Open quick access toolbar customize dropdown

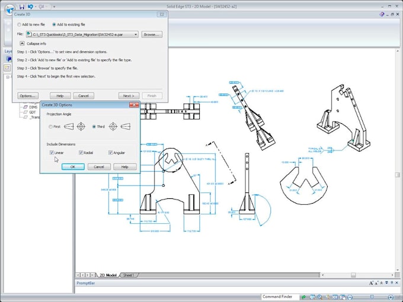coord(54,7)
